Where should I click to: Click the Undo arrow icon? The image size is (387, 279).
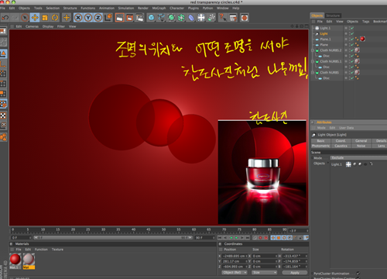pyautogui.click(x=5, y=18)
